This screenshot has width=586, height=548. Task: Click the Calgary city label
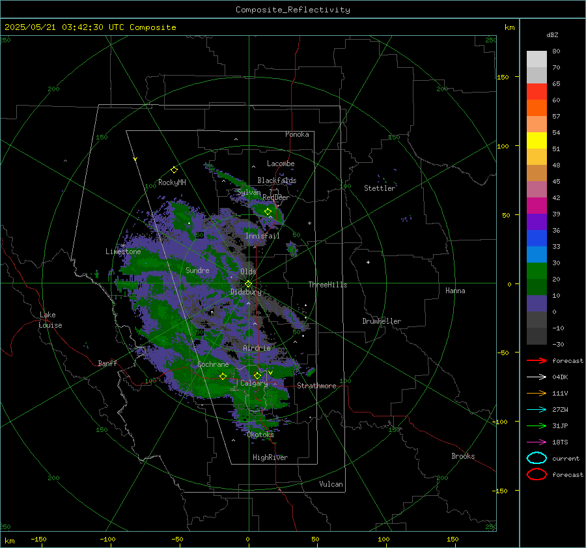tap(254, 383)
